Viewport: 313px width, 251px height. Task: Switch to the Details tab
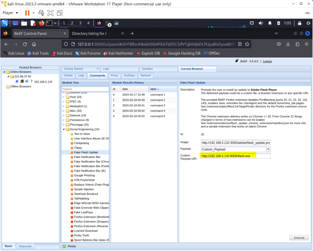68,75
